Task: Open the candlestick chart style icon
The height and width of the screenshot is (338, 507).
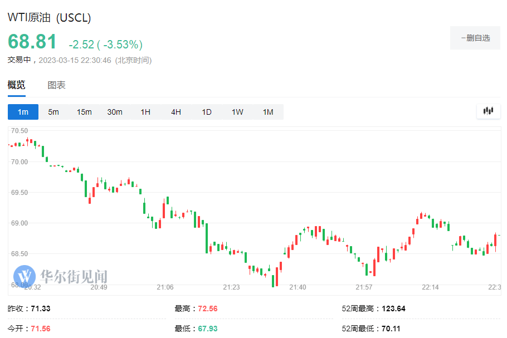Action: pos(488,111)
